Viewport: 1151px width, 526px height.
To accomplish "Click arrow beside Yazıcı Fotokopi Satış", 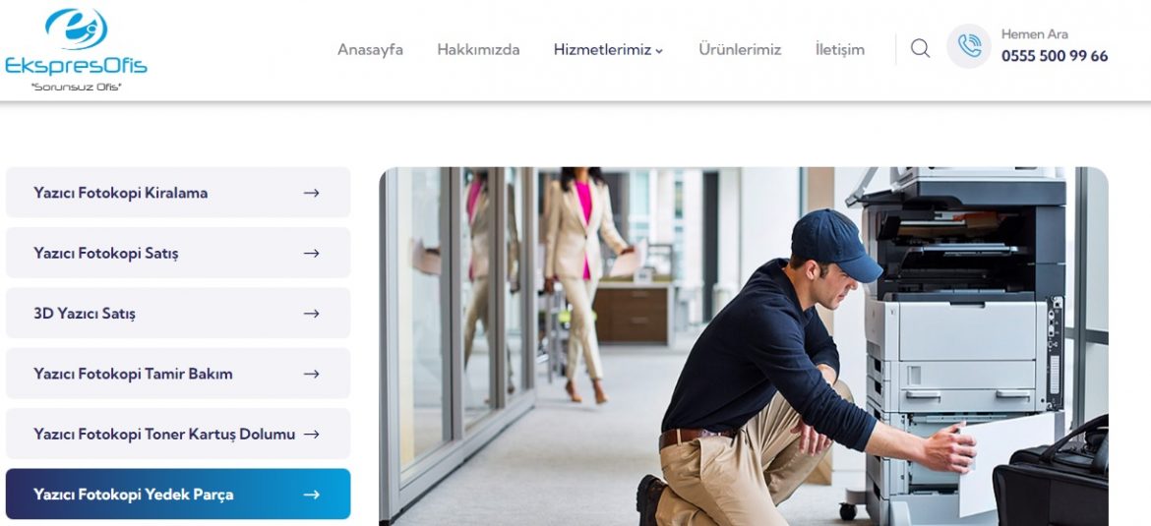I will 311,253.
